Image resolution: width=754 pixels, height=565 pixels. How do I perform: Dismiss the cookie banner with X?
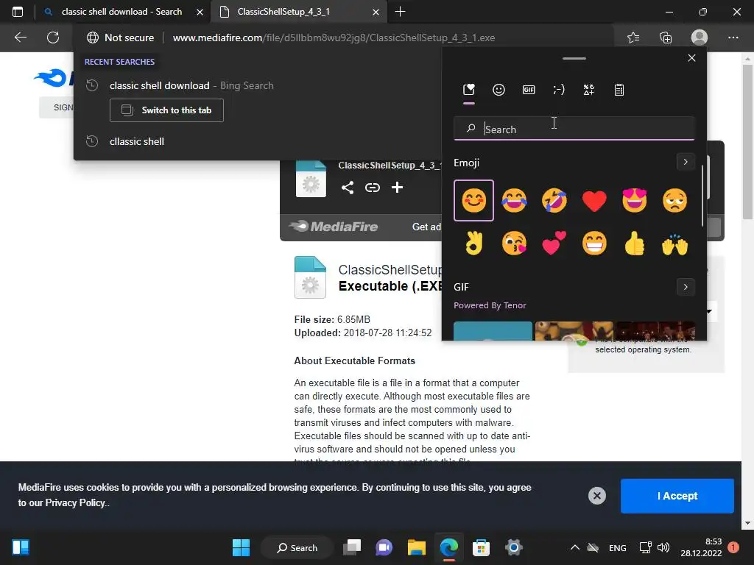point(596,496)
